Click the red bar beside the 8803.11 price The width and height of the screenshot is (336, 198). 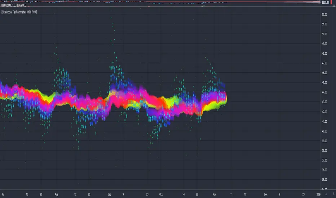331,2
